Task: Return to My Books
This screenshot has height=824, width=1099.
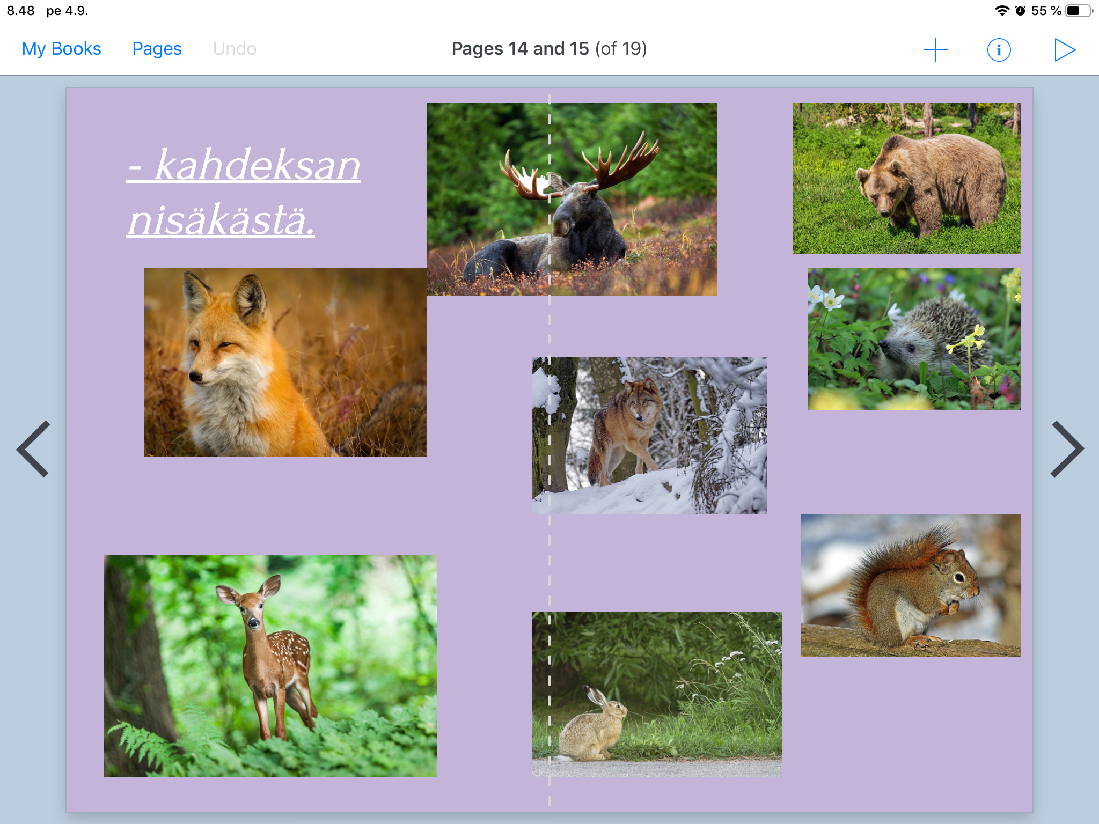Action: click(x=61, y=49)
